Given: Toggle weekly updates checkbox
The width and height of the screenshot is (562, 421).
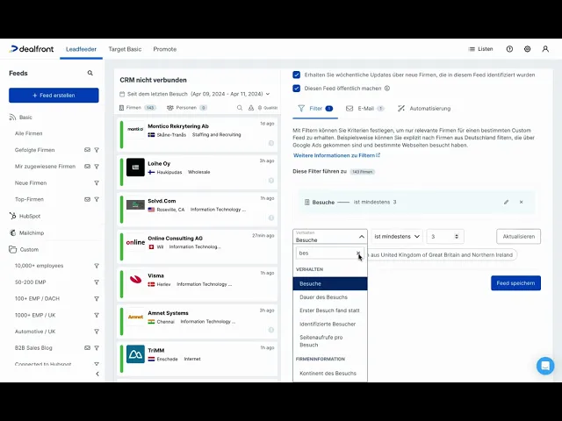Looking at the screenshot, I should click(x=297, y=75).
